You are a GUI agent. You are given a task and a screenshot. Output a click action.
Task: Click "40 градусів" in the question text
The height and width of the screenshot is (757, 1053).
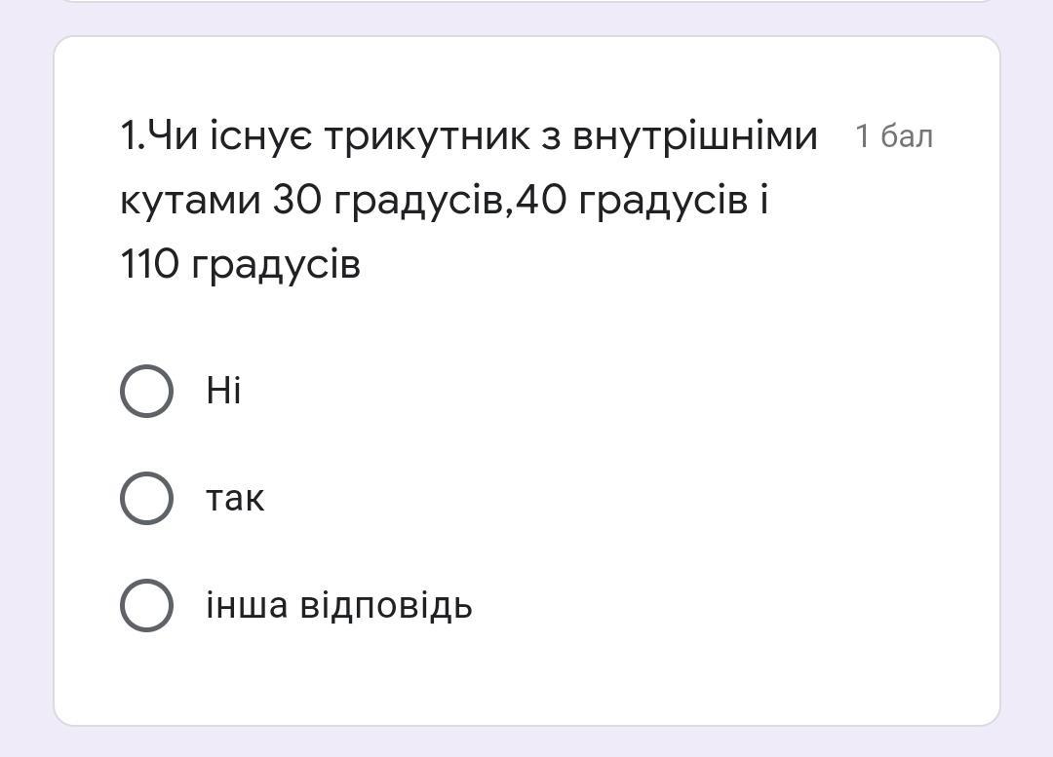click(x=631, y=200)
